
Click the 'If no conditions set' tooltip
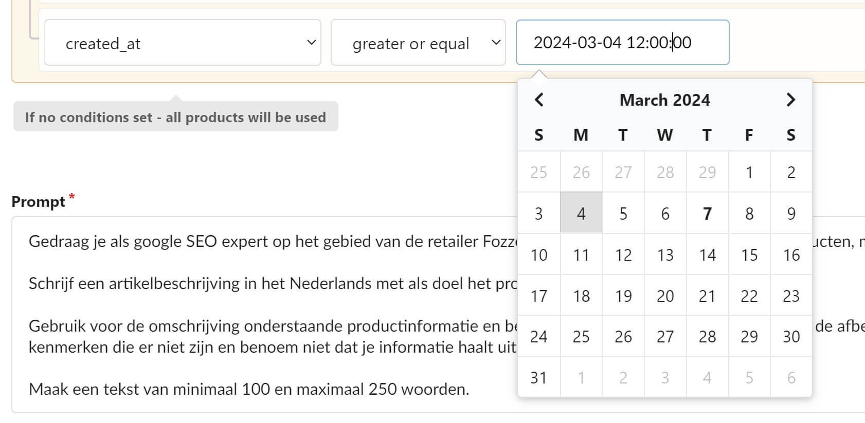pos(175,117)
